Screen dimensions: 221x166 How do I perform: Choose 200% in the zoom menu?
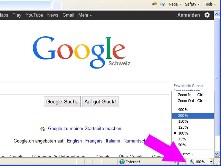183,116
